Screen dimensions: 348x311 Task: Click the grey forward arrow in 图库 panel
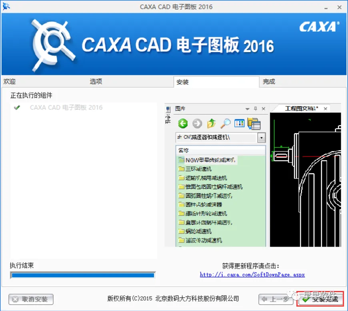tap(197, 124)
